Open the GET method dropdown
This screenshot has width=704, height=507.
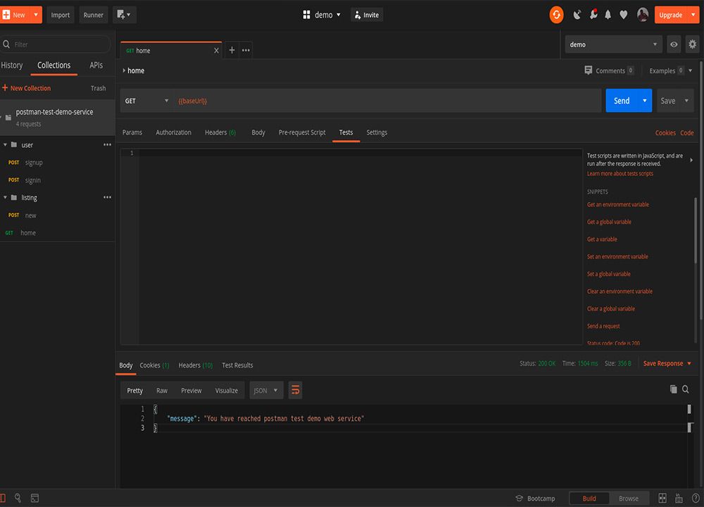[147, 101]
